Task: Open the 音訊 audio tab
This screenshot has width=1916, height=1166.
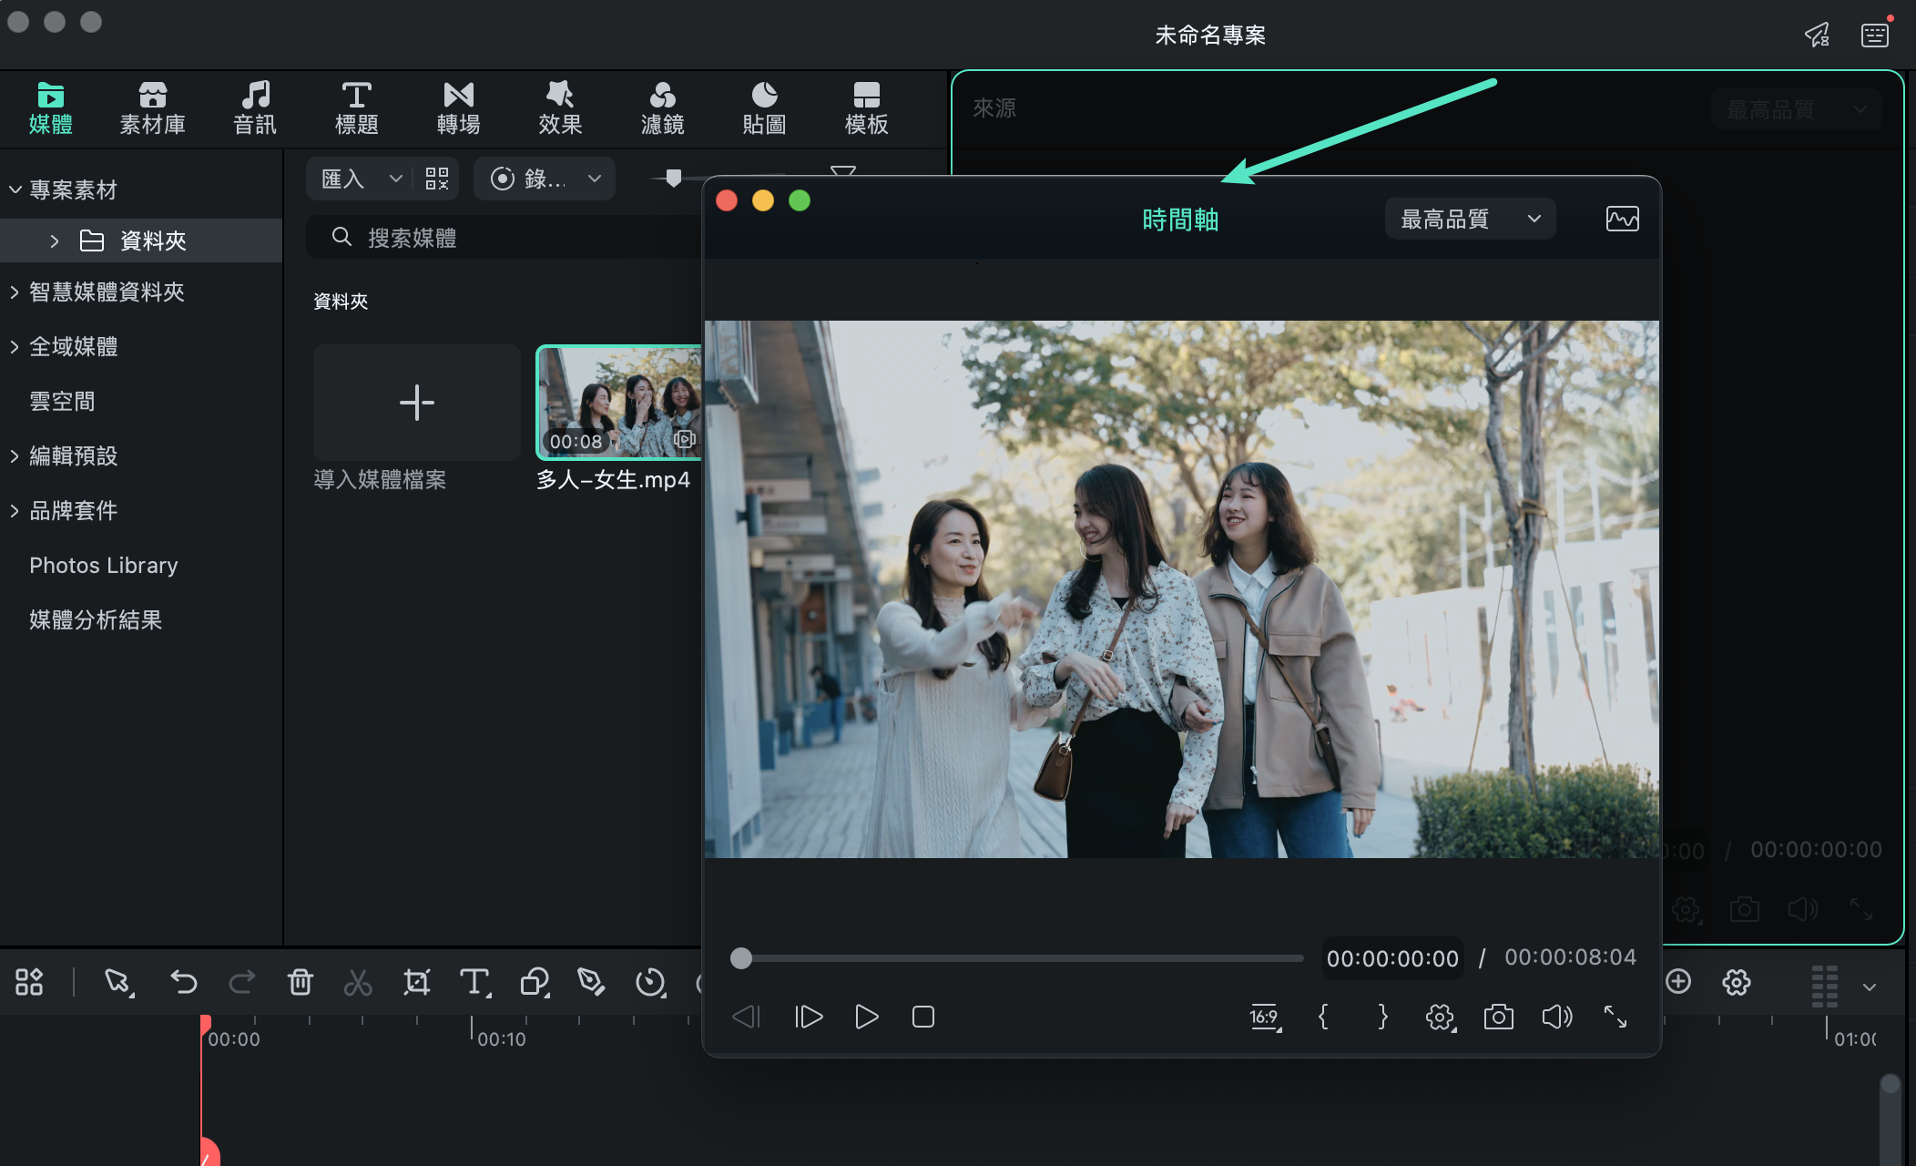Action: [255, 108]
